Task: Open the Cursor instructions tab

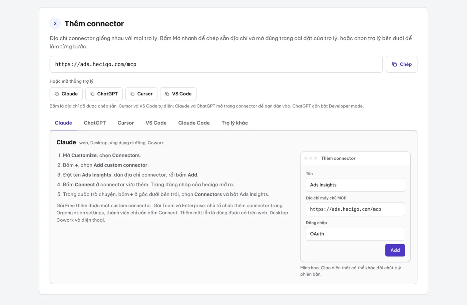Action: click(126, 123)
